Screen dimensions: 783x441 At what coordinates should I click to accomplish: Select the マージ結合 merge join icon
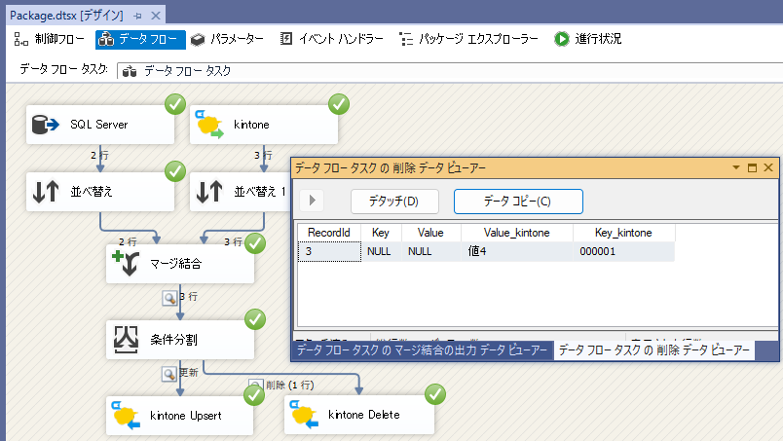(x=126, y=263)
